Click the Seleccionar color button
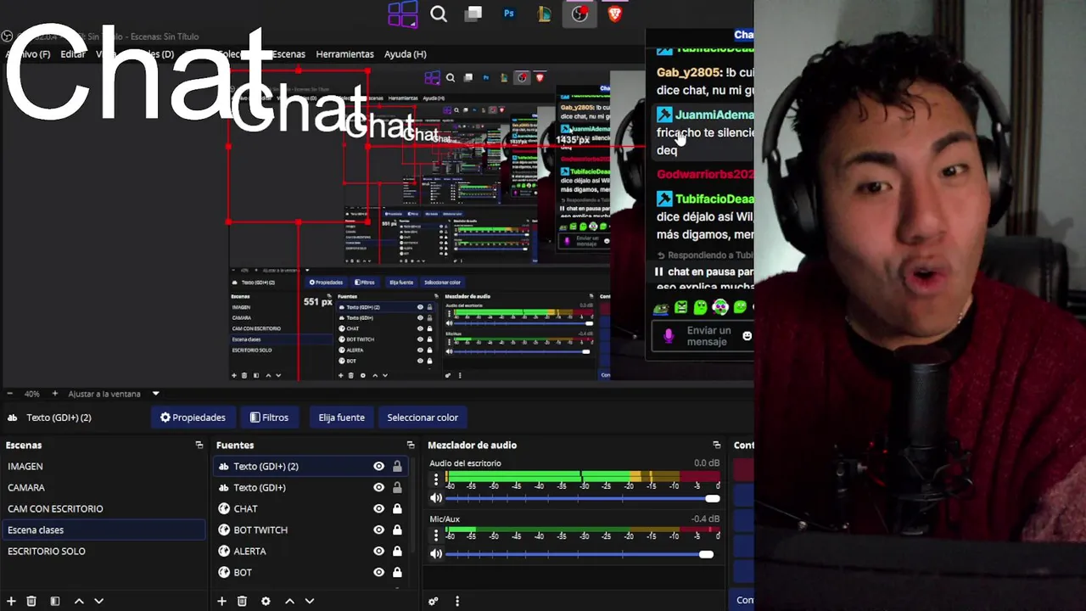 tap(423, 418)
